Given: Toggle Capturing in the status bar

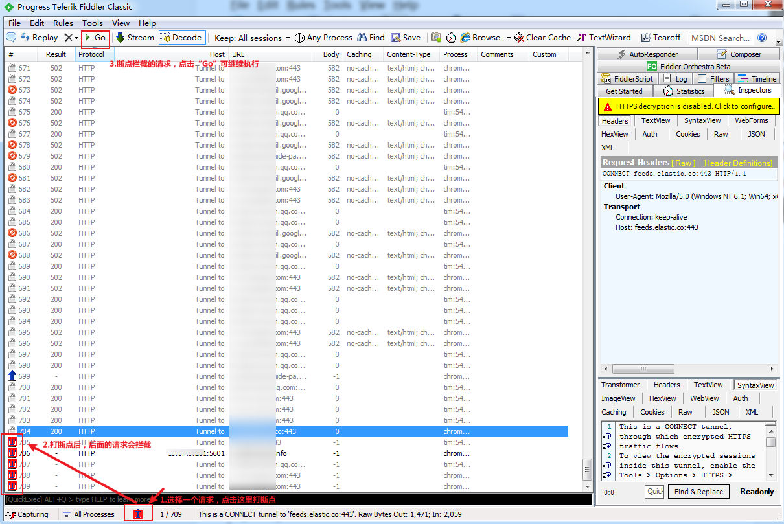Looking at the screenshot, I should [x=27, y=514].
